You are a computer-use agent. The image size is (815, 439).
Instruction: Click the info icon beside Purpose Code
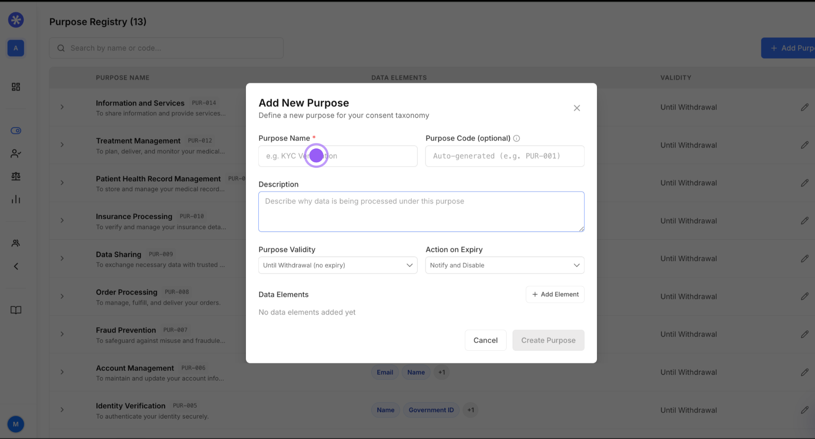point(517,138)
